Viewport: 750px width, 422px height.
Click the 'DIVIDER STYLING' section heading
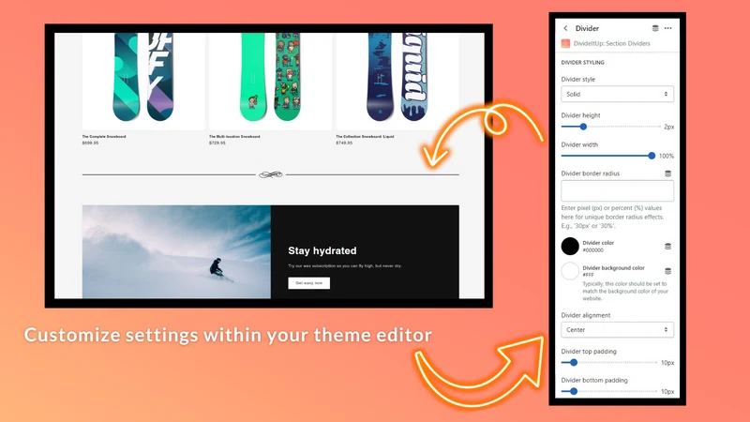tap(582, 62)
